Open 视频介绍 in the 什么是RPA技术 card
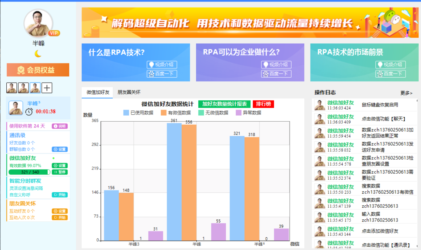 tap(162, 65)
